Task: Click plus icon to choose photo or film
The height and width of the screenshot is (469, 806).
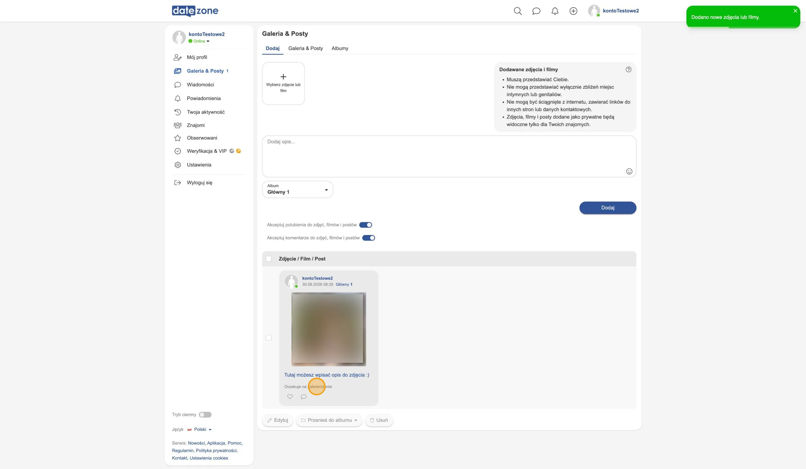Action: (x=283, y=77)
